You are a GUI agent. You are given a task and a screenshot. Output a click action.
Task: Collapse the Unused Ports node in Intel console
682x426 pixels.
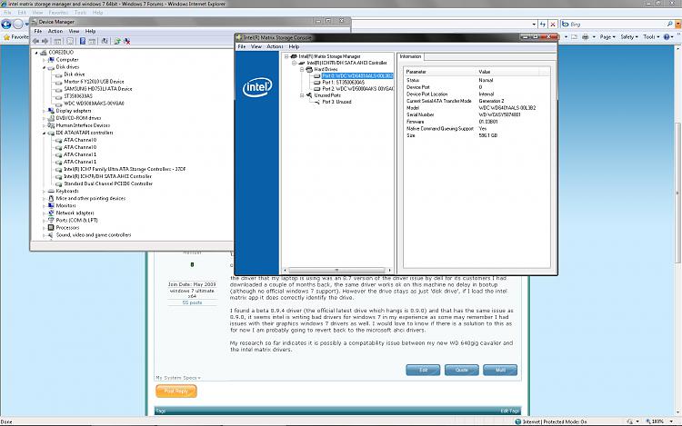301,95
